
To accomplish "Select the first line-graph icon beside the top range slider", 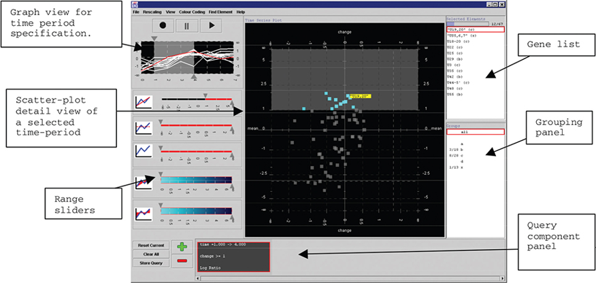I will pyautogui.click(x=144, y=102).
